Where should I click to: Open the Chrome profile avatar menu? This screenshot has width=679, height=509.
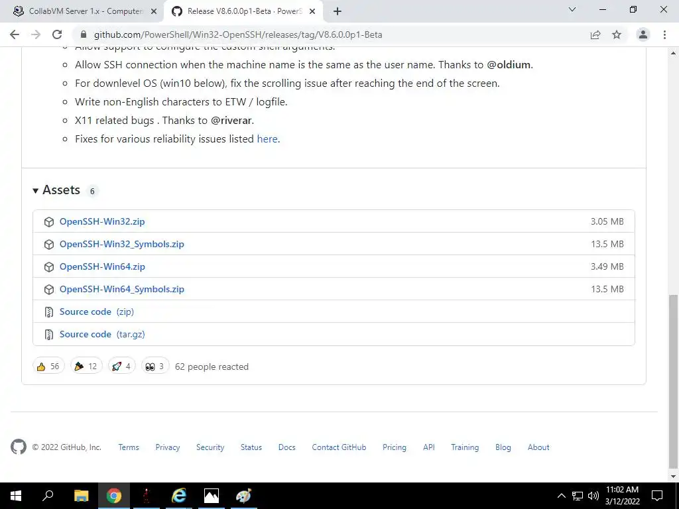(643, 34)
